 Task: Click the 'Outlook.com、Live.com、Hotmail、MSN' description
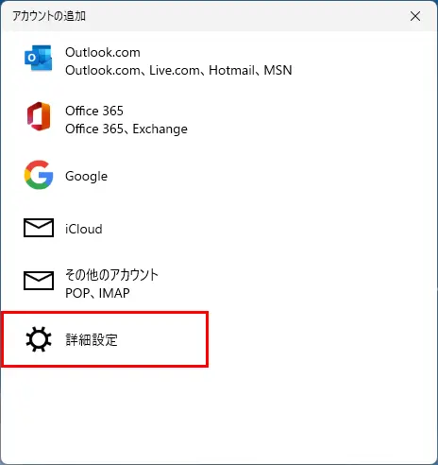click(178, 70)
